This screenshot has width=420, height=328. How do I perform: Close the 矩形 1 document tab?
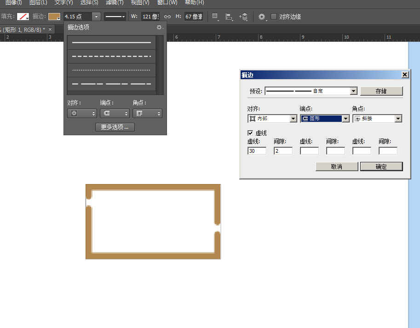coord(50,29)
